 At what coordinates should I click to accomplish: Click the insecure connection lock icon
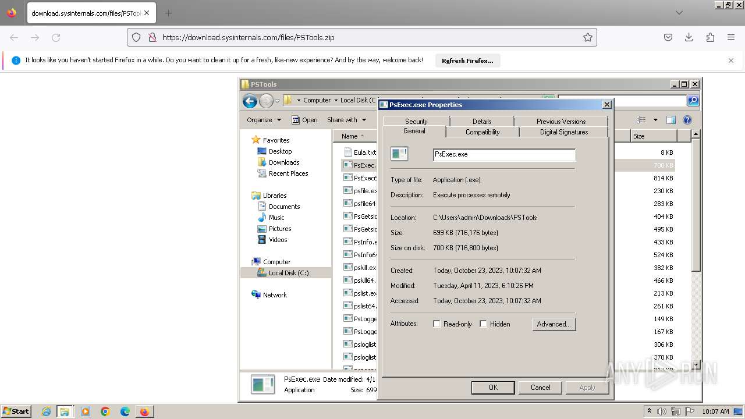point(152,37)
